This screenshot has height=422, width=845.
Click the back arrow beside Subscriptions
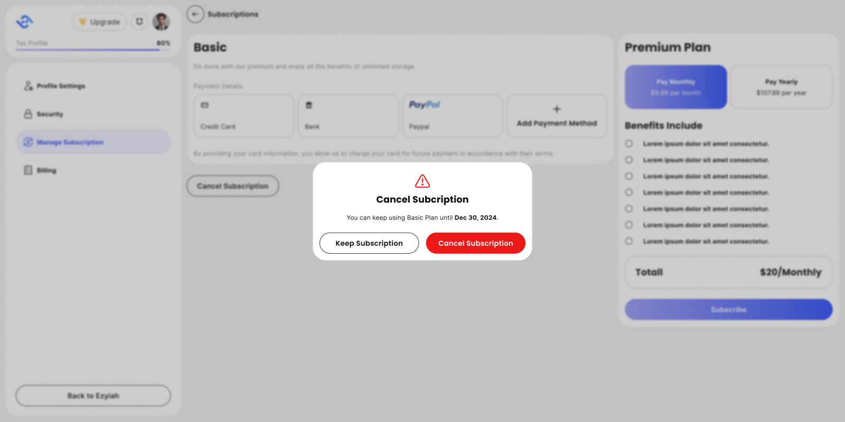(195, 14)
